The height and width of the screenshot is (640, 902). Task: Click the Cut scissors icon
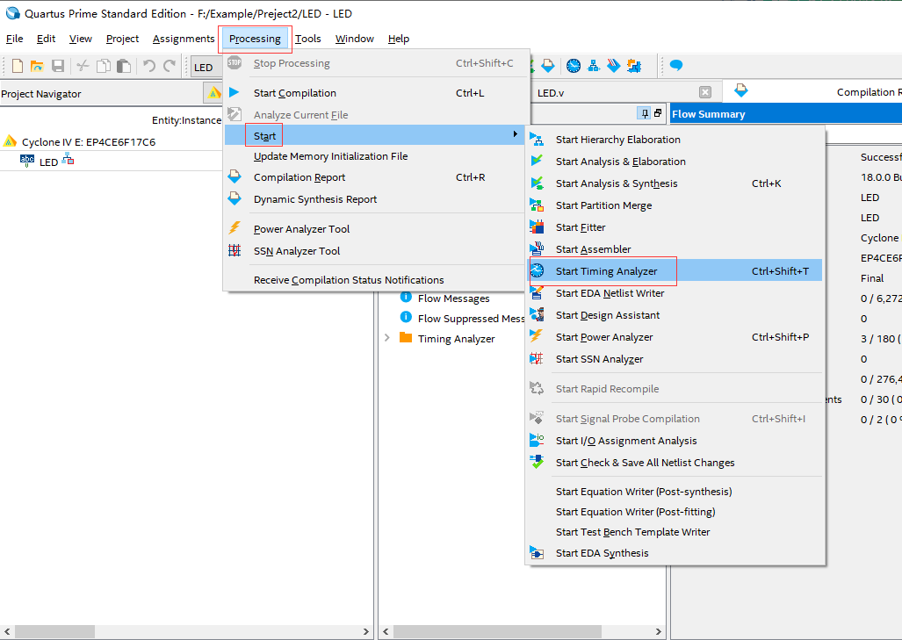(83, 66)
